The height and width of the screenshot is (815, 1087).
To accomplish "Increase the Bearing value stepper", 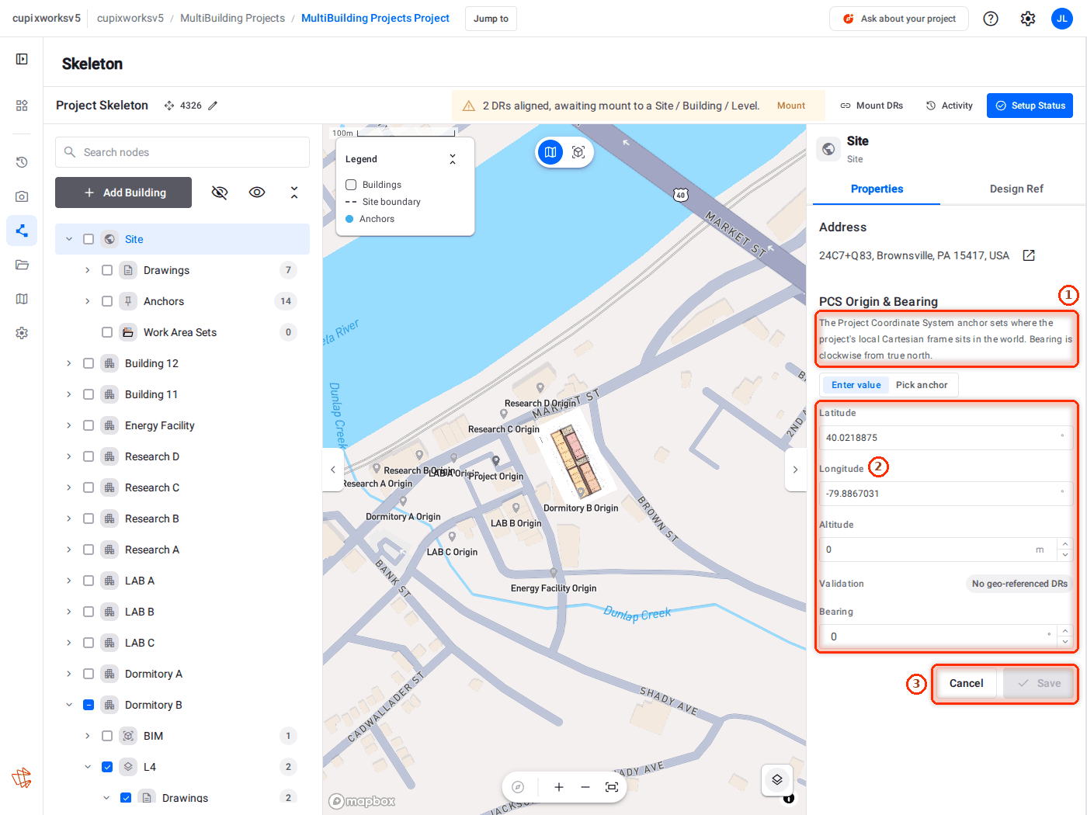I will [1065, 631].
